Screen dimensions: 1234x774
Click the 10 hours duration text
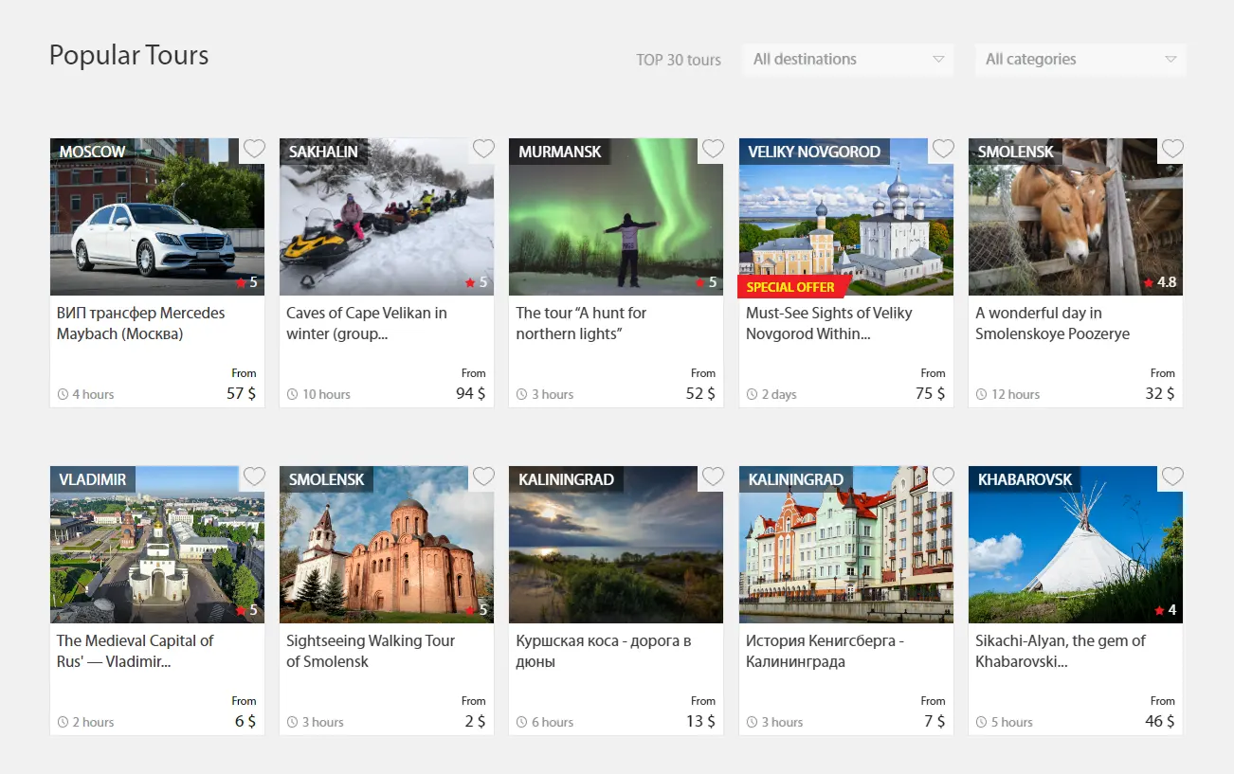click(x=326, y=394)
